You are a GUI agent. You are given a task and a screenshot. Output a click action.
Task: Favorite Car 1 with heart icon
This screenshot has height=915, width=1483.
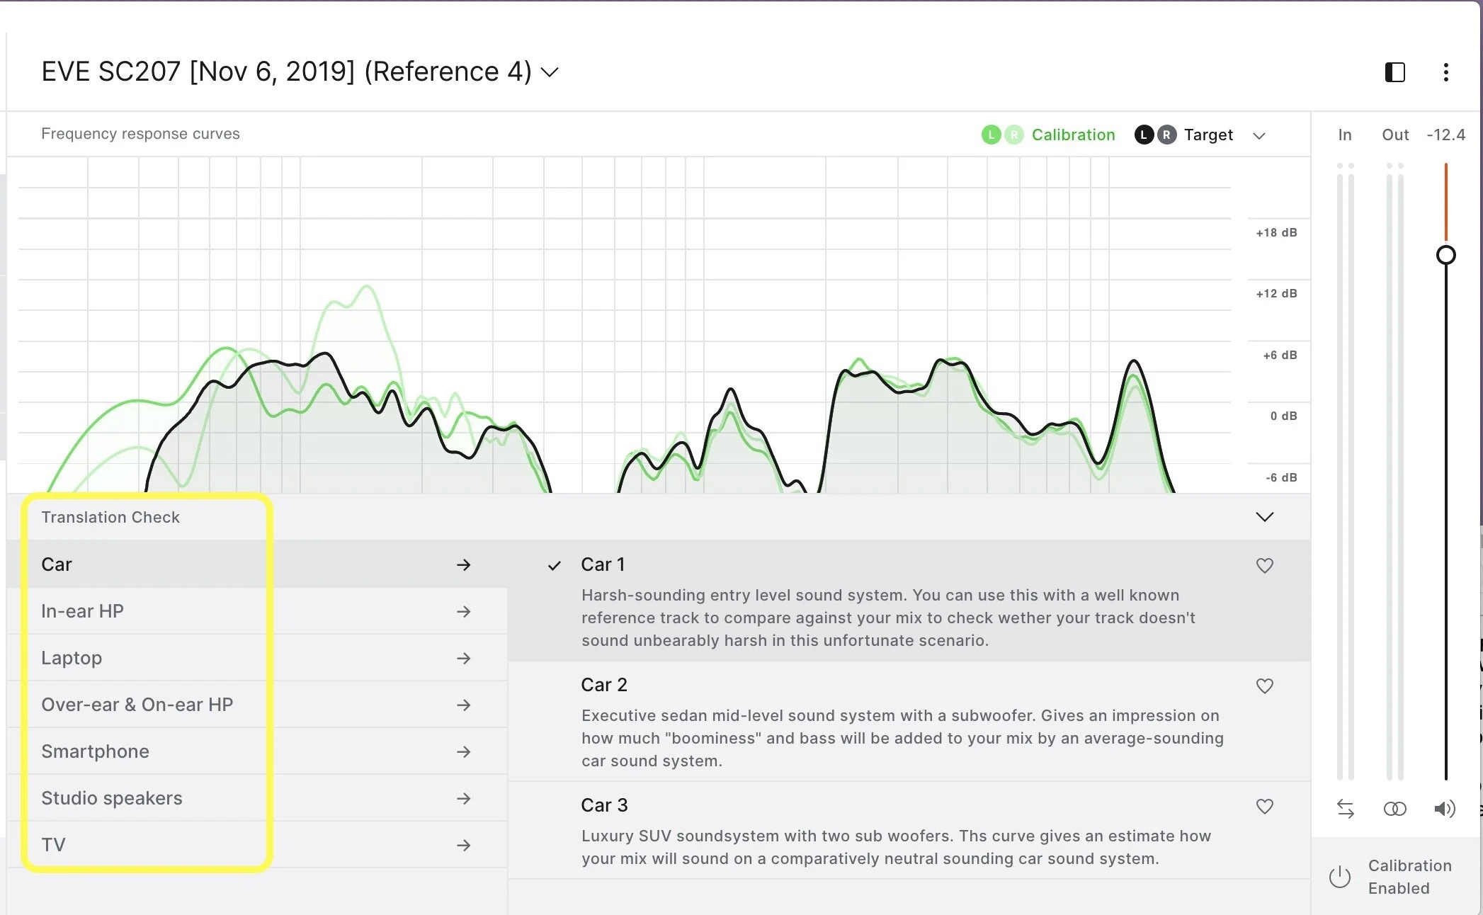[1264, 565]
